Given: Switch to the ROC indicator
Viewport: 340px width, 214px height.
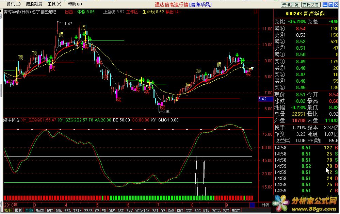Looking at the screenshot, I should (x=197, y=211).
